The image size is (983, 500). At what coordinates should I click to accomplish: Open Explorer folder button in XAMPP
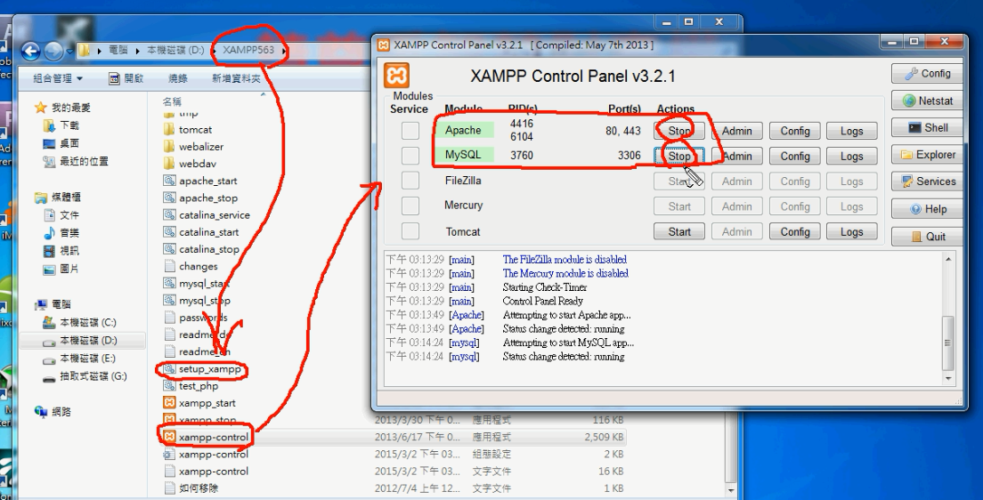coord(927,155)
